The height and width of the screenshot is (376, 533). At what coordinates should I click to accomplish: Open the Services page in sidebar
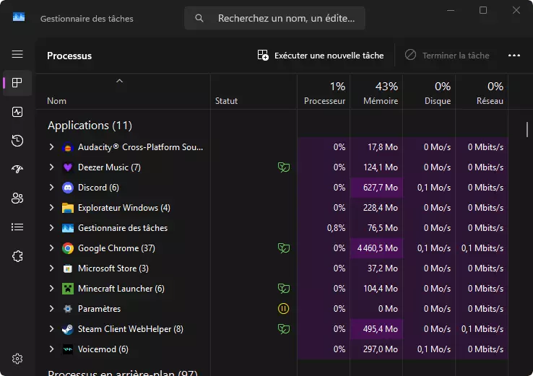tap(17, 255)
